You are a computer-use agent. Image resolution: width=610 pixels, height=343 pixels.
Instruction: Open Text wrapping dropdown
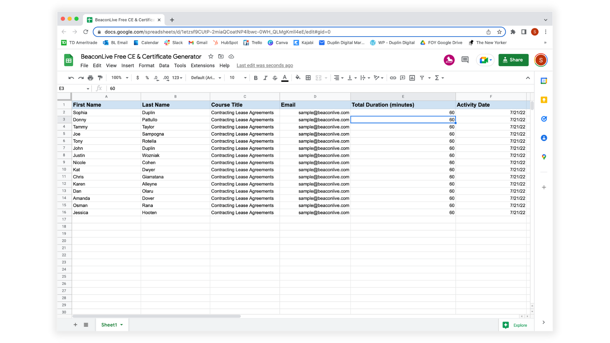[365, 78]
